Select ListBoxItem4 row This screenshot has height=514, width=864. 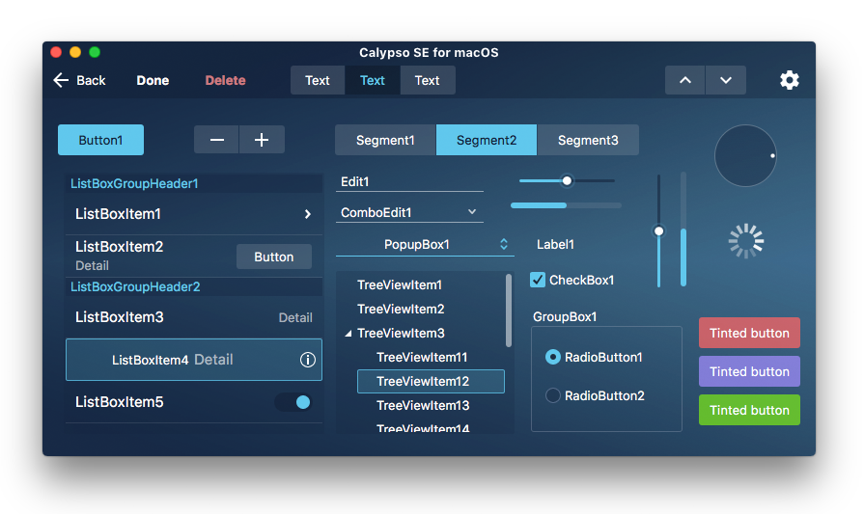click(194, 360)
